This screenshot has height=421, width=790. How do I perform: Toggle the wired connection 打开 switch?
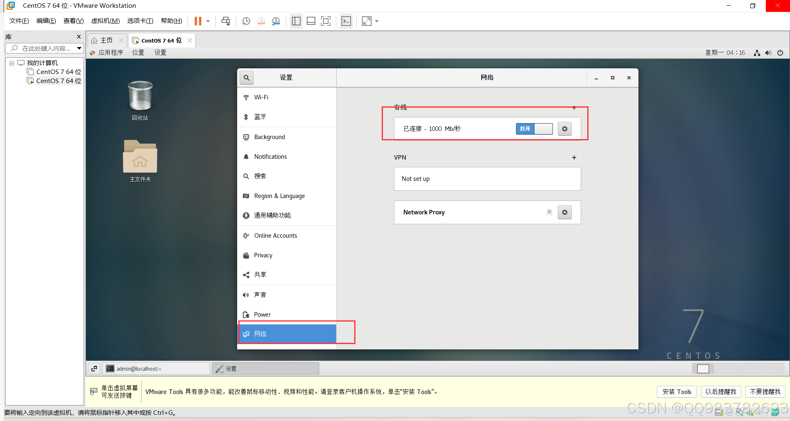point(534,129)
